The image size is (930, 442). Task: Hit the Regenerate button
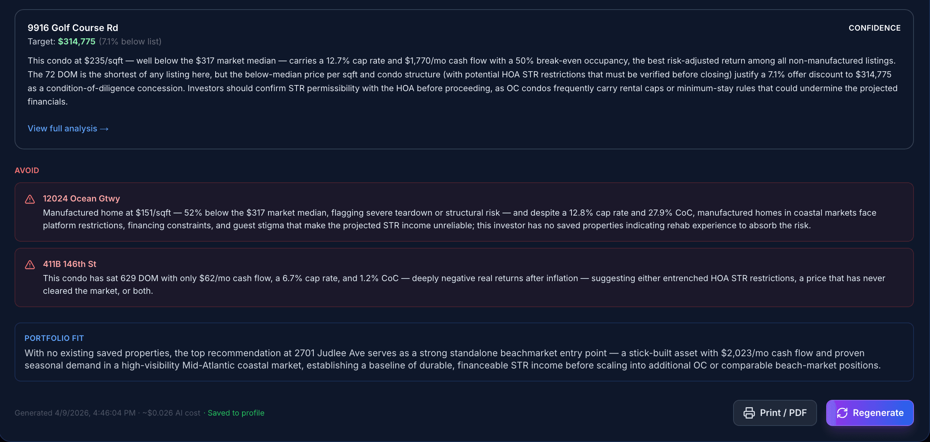point(870,413)
